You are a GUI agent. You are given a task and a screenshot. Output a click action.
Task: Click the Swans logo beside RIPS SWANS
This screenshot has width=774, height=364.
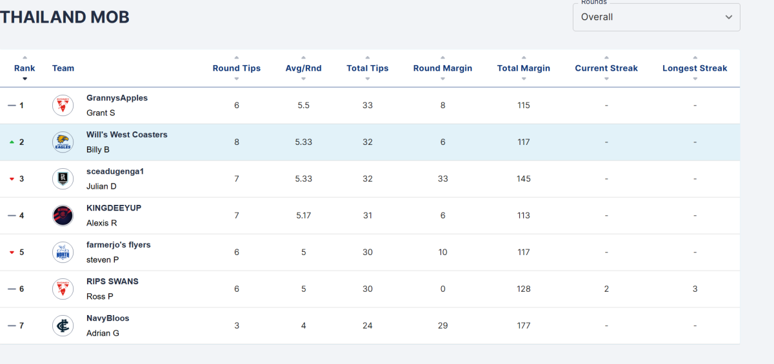click(63, 289)
